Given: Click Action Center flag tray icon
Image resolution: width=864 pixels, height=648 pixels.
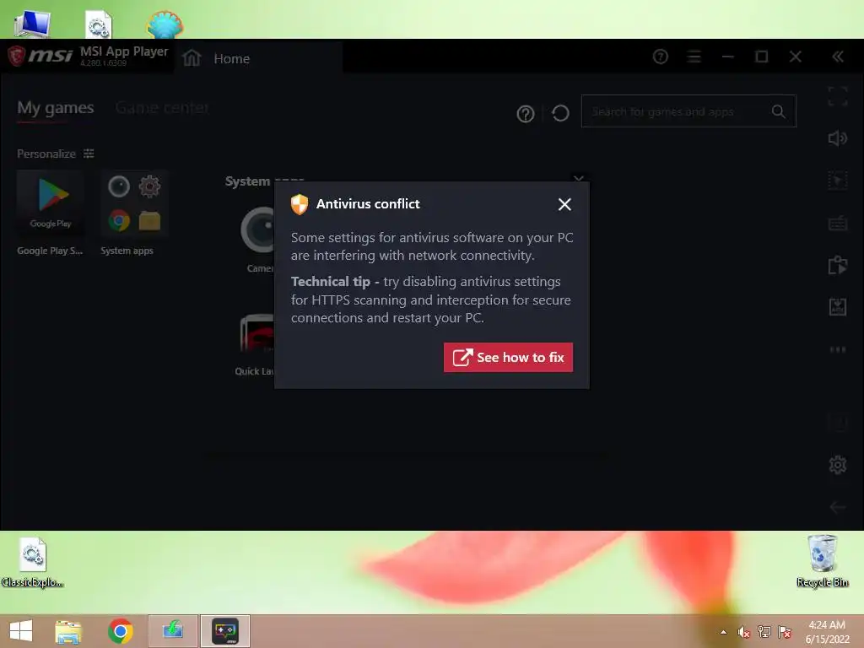Looking at the screenshot, I should [785, 632].
